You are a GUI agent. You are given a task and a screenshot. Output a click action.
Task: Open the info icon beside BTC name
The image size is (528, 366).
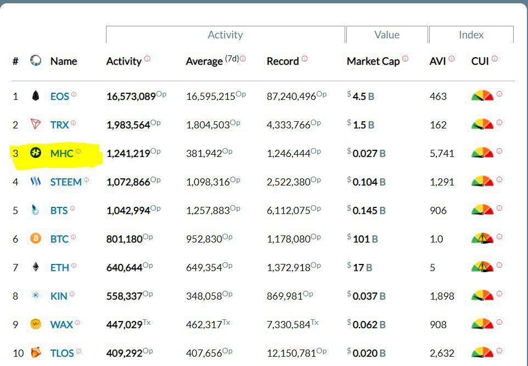click(x=73, y=237)
